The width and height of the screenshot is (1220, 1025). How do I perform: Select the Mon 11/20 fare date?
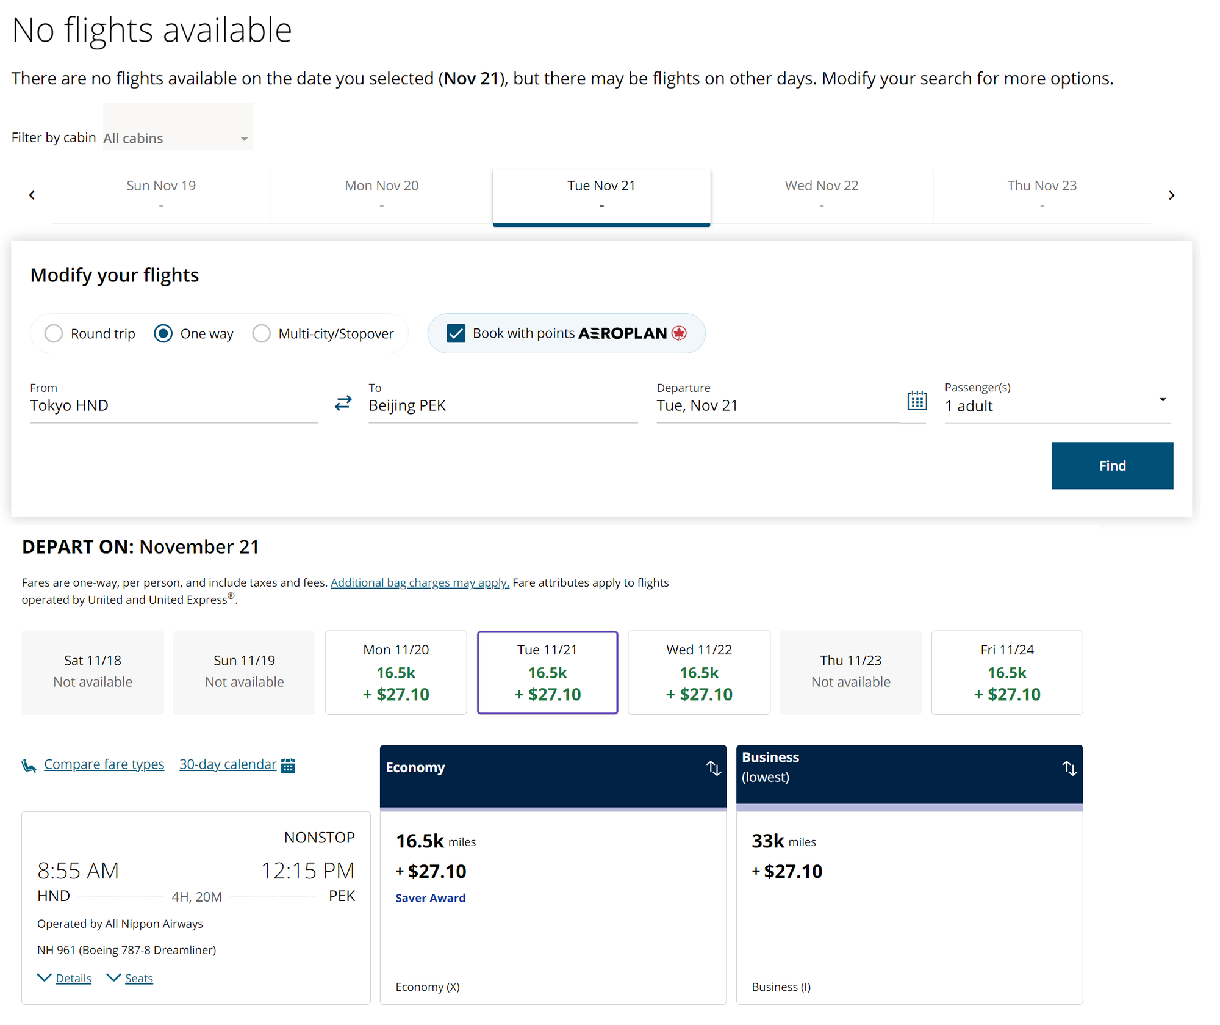pyautogui.click(x=395, y=672)
